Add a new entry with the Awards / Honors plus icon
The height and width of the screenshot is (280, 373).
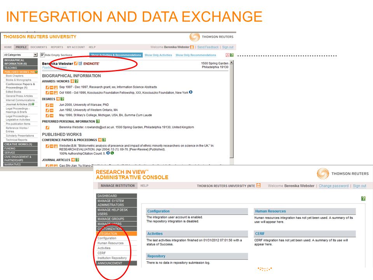[x=72, y=81]
